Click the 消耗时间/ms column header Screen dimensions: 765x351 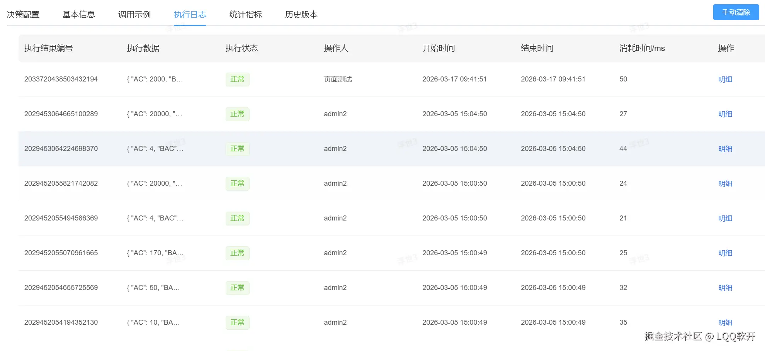click(x=642, y=48)
